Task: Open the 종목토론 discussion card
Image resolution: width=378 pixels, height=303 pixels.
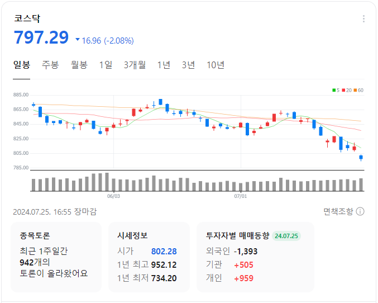Action: (x=56, y=257)
